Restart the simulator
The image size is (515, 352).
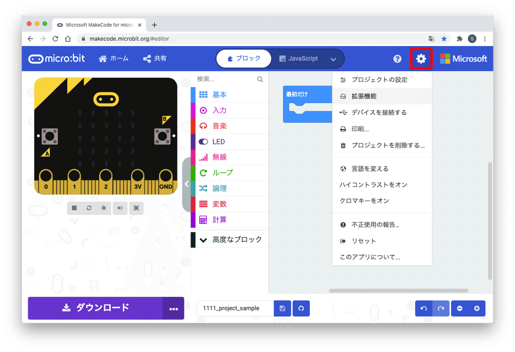coord(89,208)
